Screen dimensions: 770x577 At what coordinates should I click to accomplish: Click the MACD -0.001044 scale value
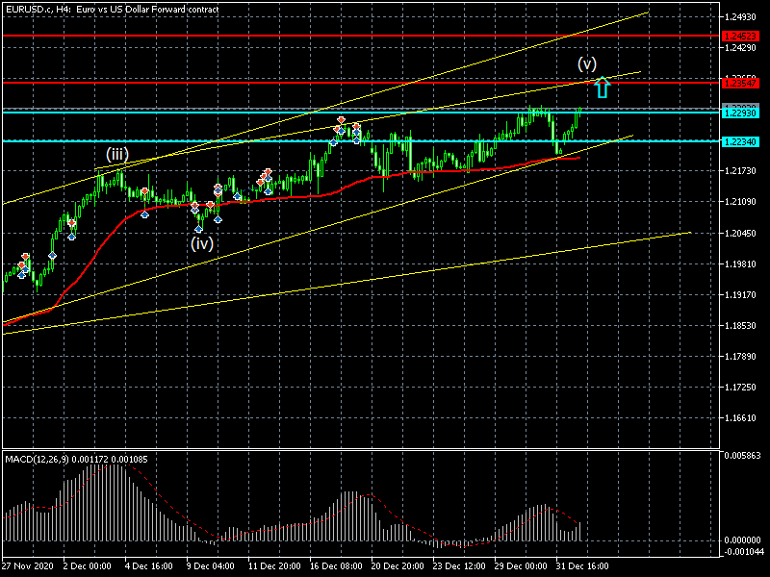point(744,551)
